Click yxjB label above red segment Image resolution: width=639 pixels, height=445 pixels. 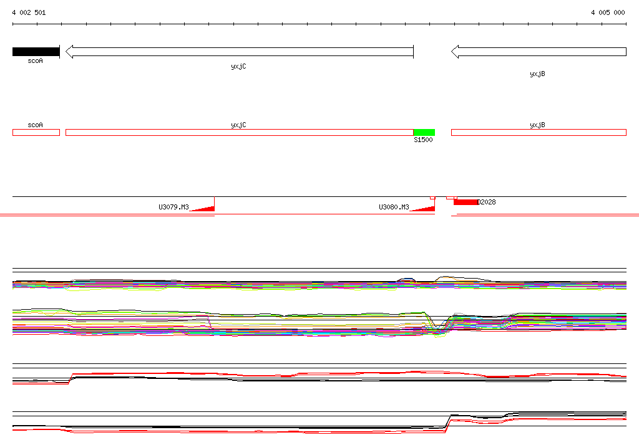[x=537, y=125]
